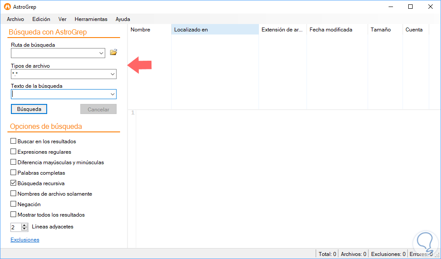Click the Líneas adyacetes number field
This screenshot has height=259, width=441.
coord(16,227)
